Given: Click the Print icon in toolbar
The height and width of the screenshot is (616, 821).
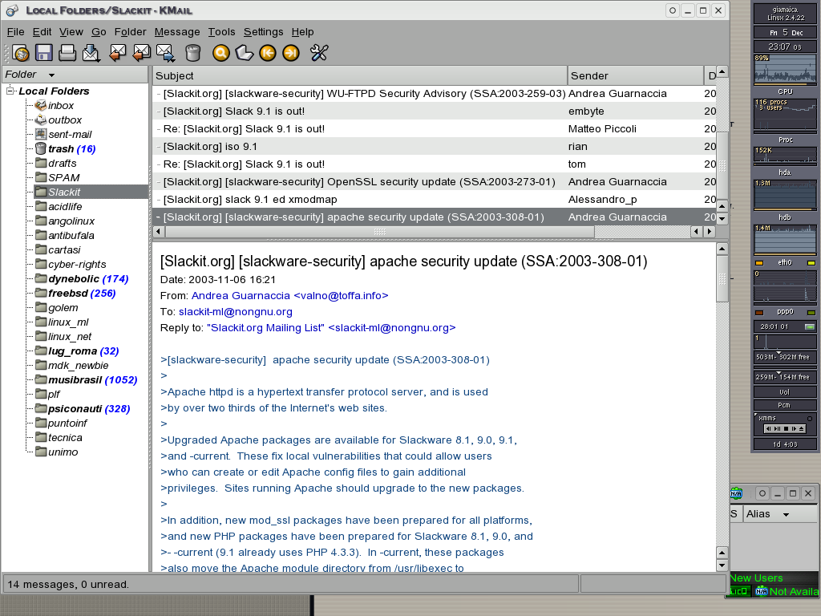Looking at the screenshot, I should pyautogui.click(x=67, y=53).
